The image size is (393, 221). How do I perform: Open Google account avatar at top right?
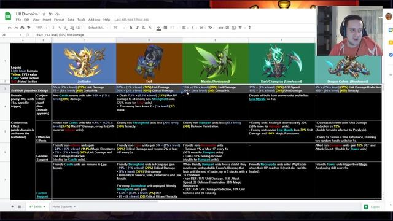[x=389, y=17]
